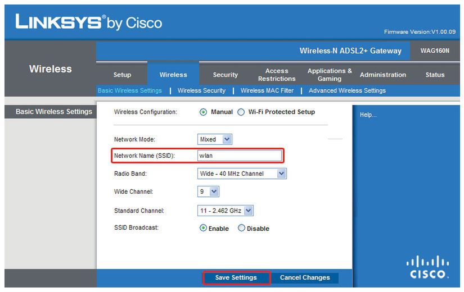Open Applications & Gaming tab

pyautogui.click(x=330, y=75)
